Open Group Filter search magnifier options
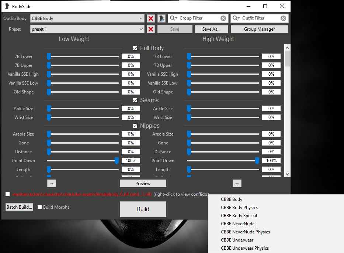The width and height of the screenshot is (344, 253). click(x=174, y=18)
